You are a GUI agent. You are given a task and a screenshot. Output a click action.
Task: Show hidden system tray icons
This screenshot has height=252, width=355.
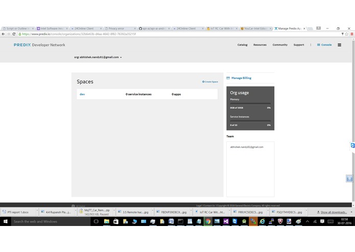point(307,221)
